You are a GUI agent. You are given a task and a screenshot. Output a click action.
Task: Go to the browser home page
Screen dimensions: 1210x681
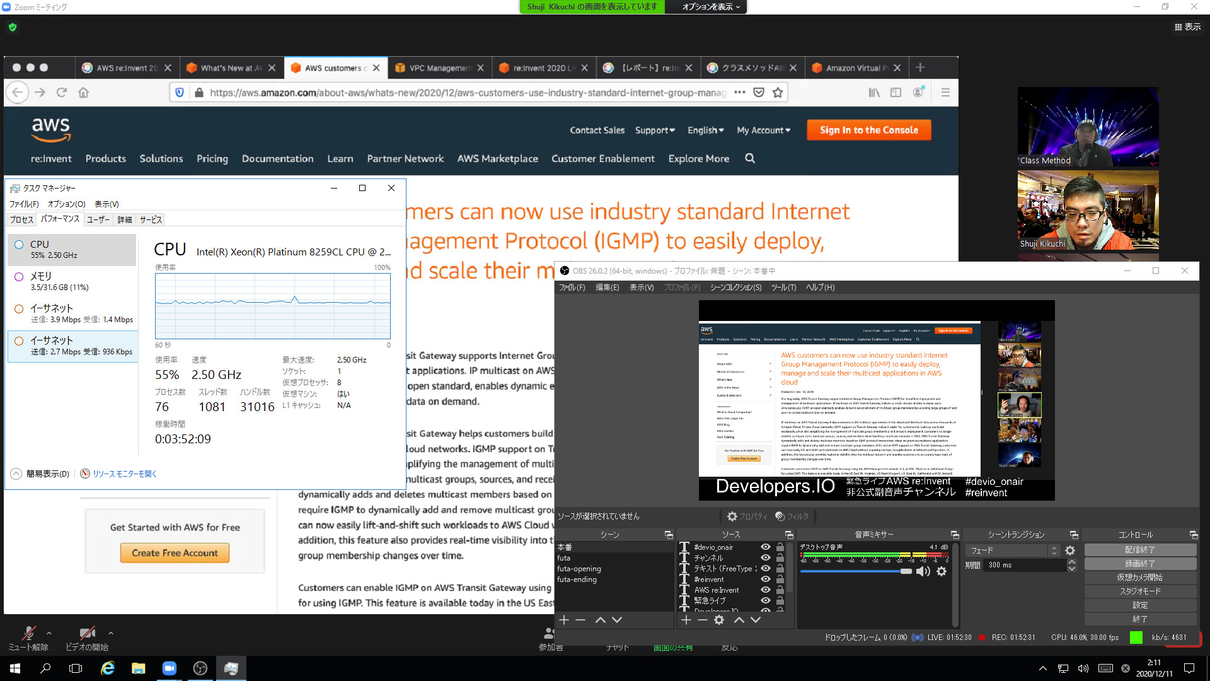click(x=83, y=92)
